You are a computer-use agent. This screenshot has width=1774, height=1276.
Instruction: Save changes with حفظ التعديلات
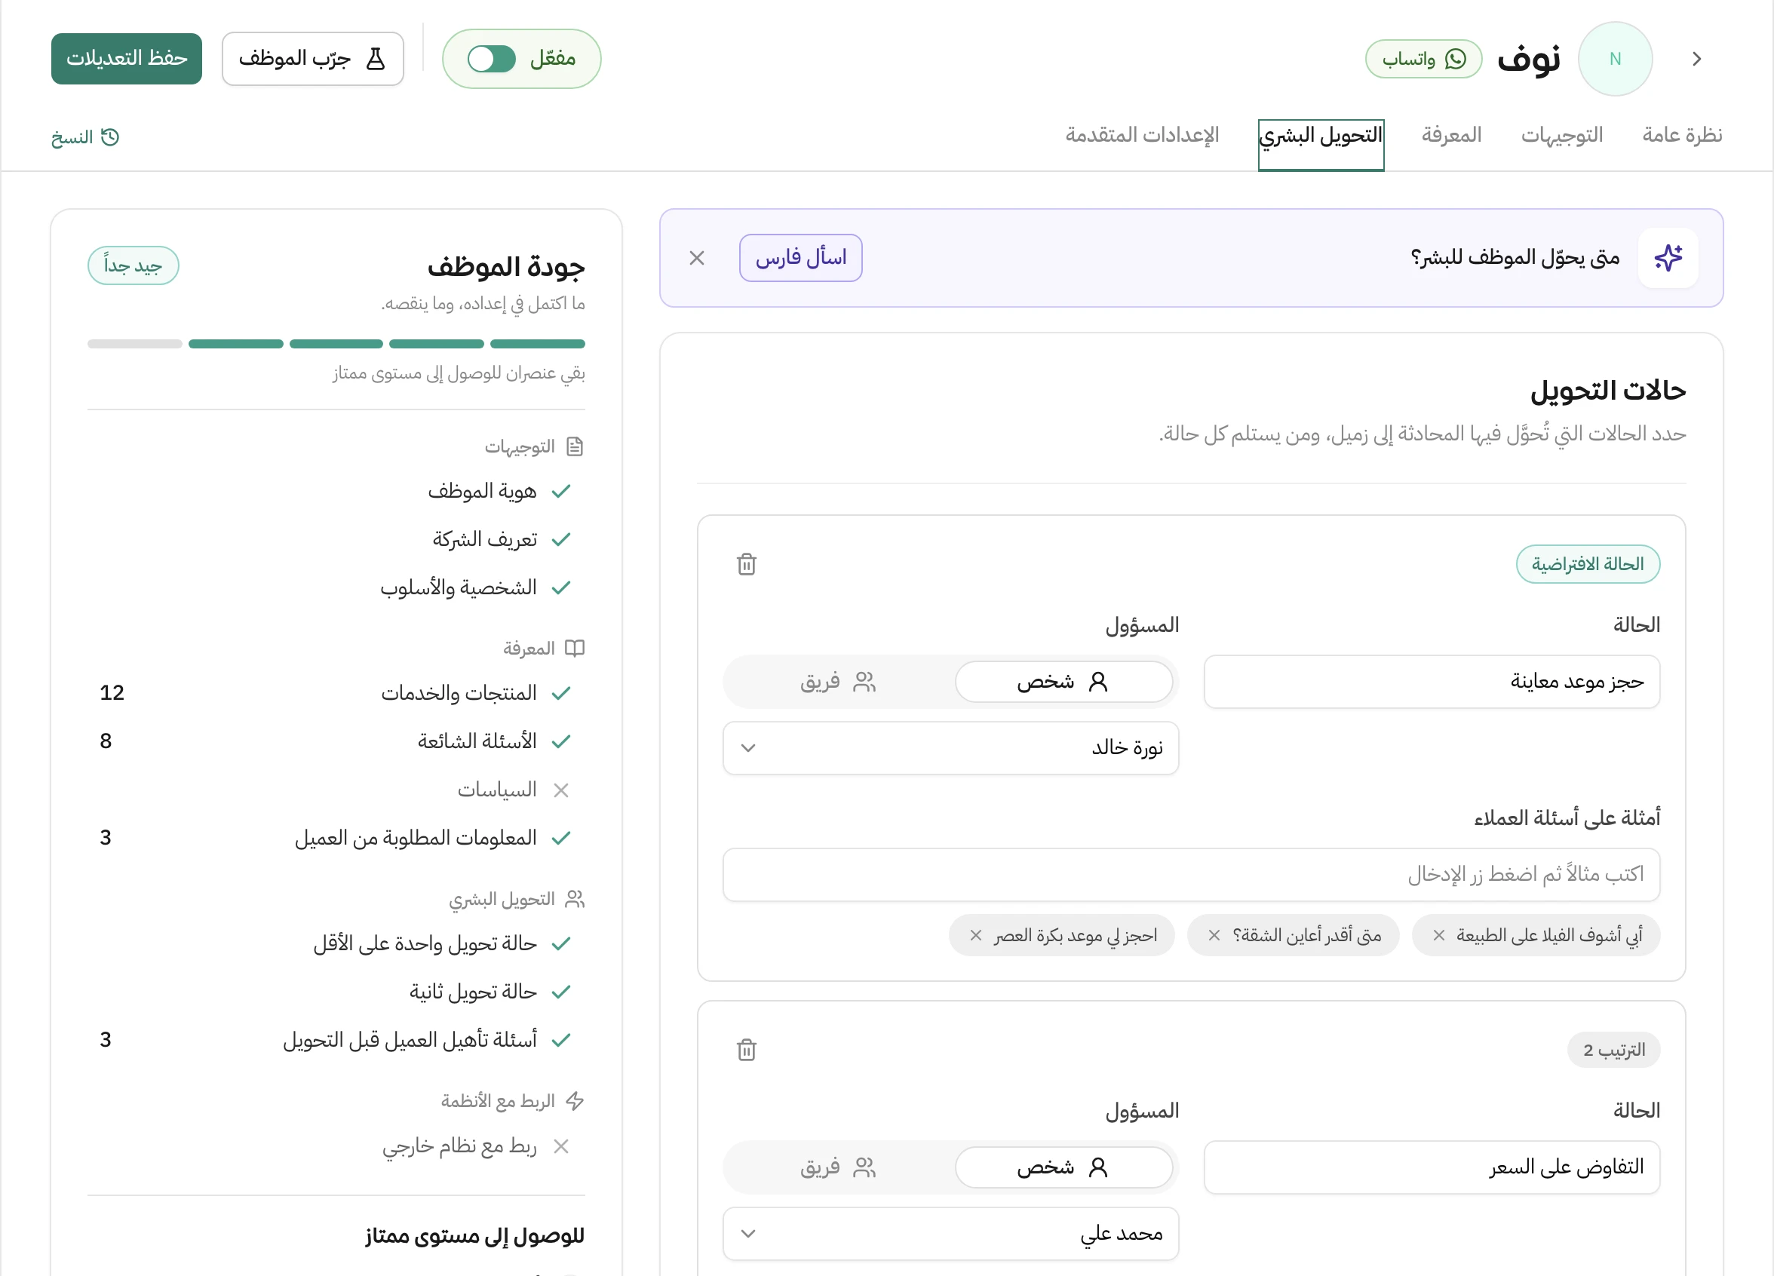click(x=127, y=59)
